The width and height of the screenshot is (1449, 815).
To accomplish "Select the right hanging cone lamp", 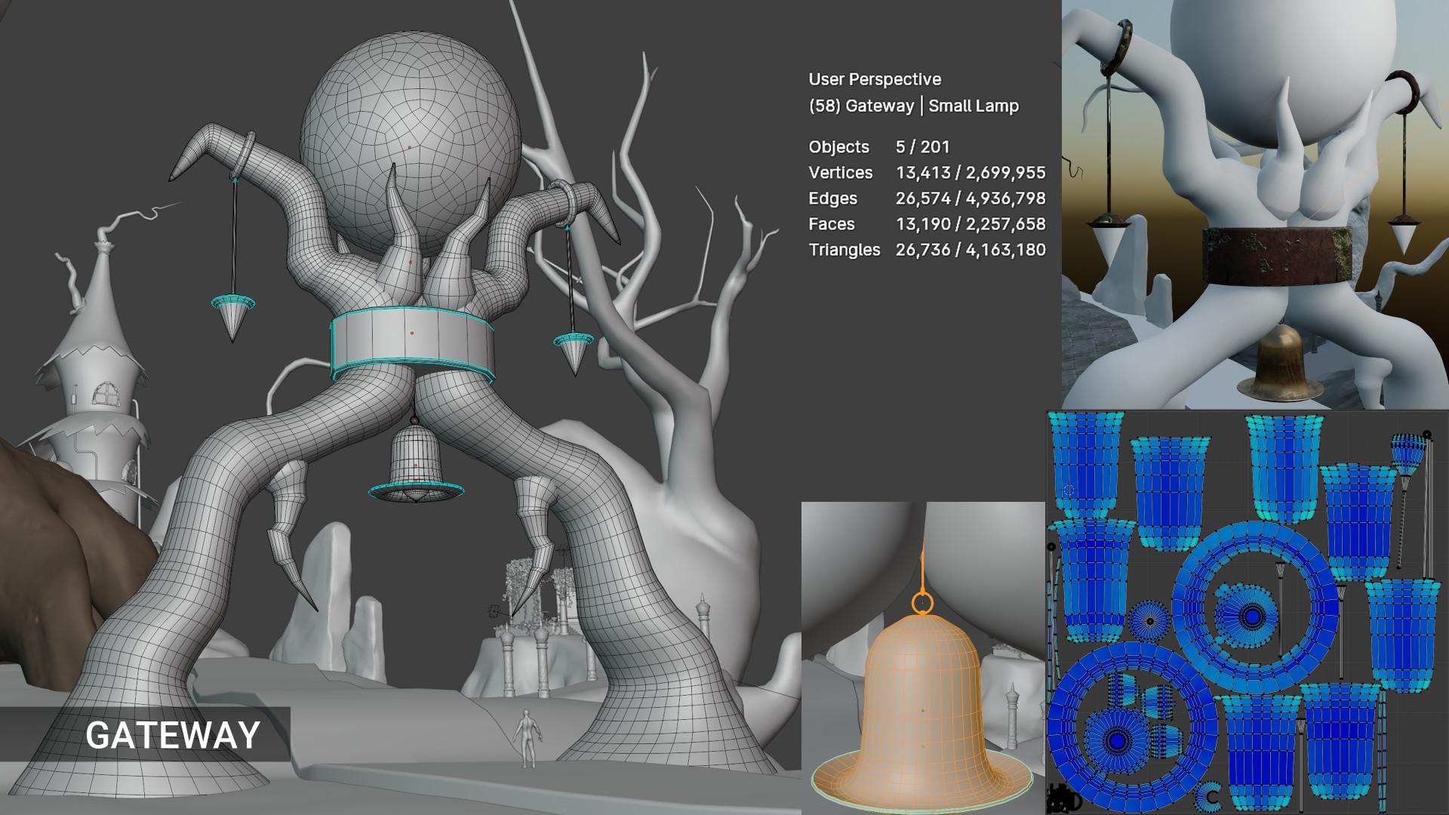I will 574,351.
